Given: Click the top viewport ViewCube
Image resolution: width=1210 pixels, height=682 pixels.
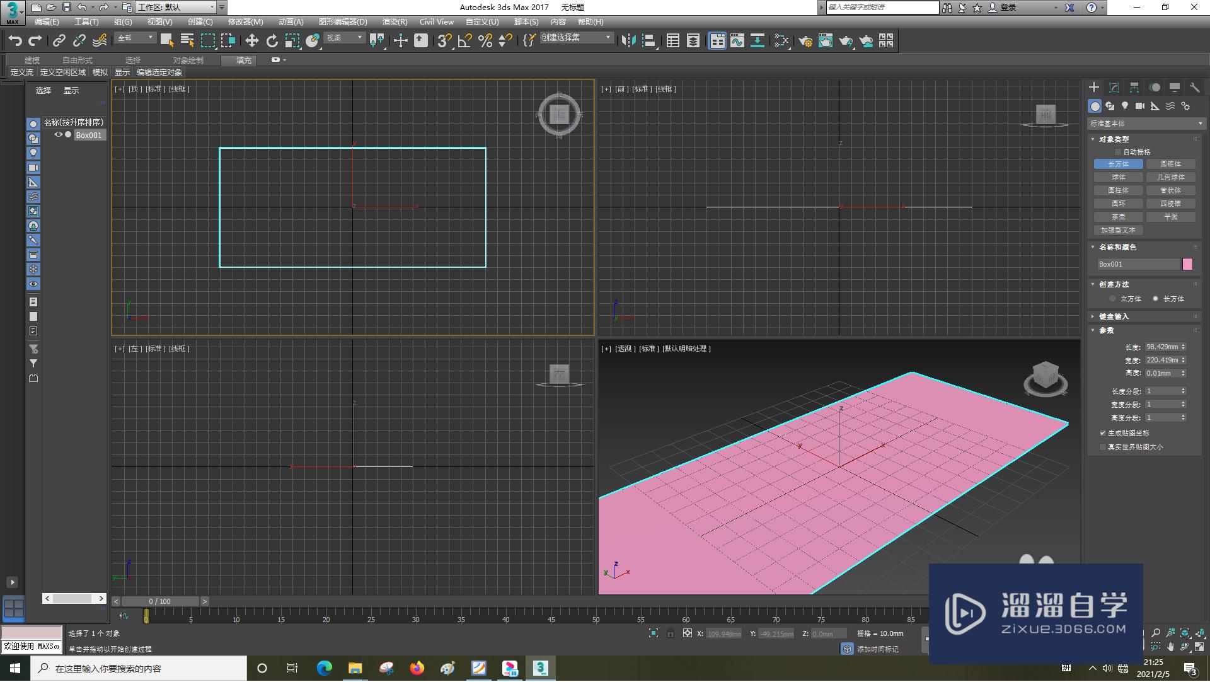Looking at the screenshot, I should click(x=559, y=114).
